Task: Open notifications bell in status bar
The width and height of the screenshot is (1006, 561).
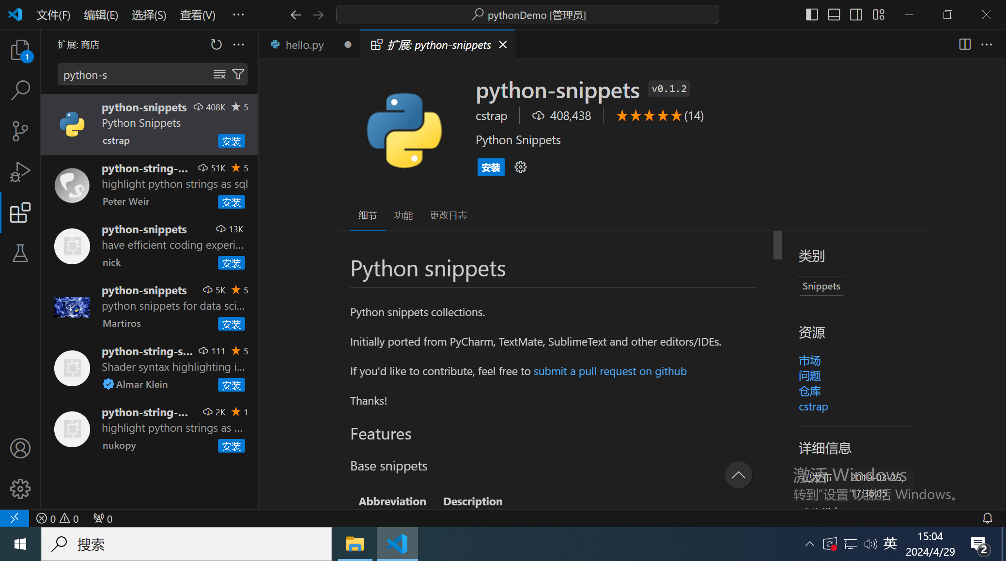Action: click(988, 519)
